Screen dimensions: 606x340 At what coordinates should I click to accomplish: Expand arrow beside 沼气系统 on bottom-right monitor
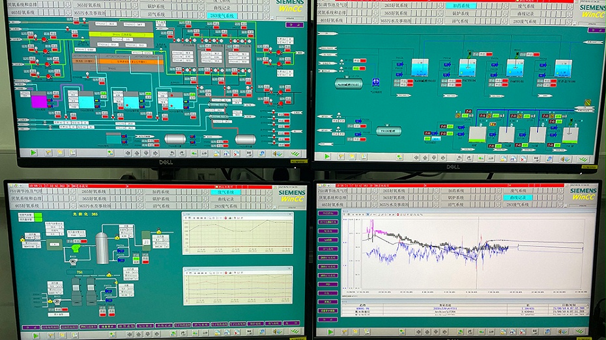pyautogui.click(x=500, y=204)
